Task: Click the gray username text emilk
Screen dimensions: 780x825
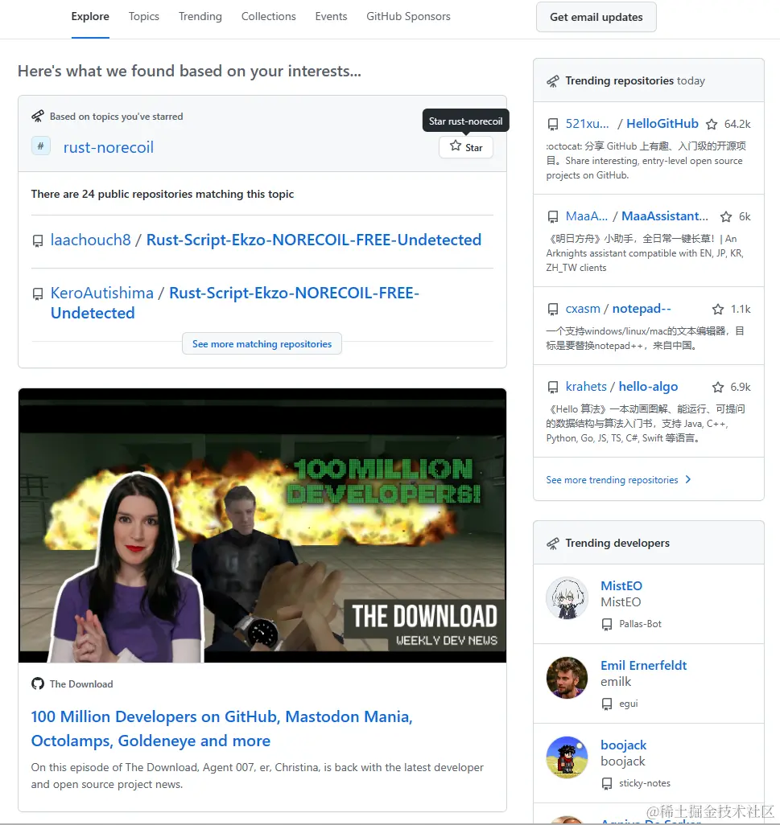Action: pos(616,682)
